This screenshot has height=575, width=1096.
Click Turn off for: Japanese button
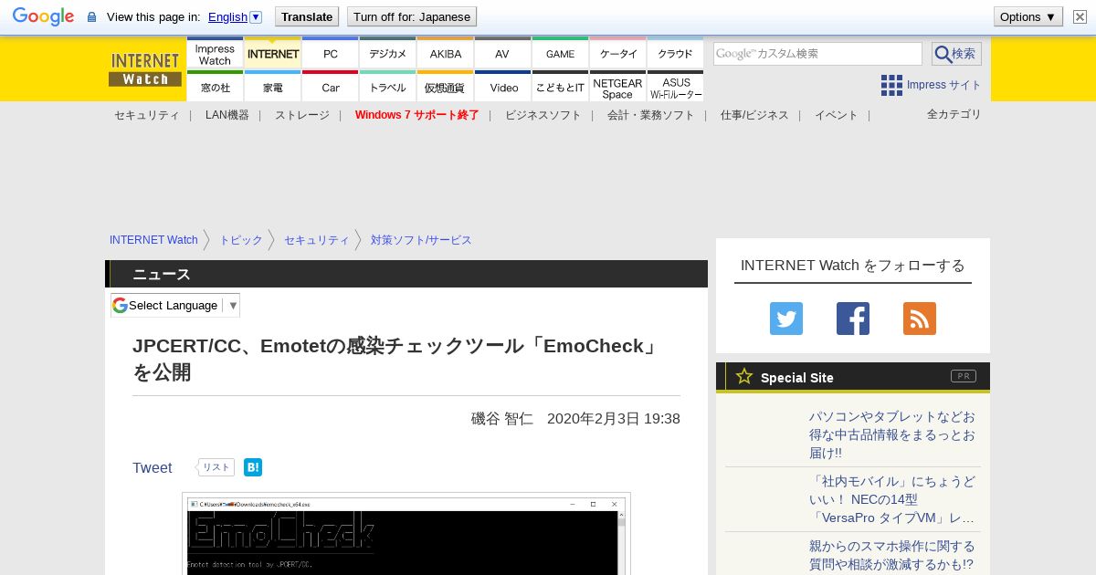click(412, 16)
